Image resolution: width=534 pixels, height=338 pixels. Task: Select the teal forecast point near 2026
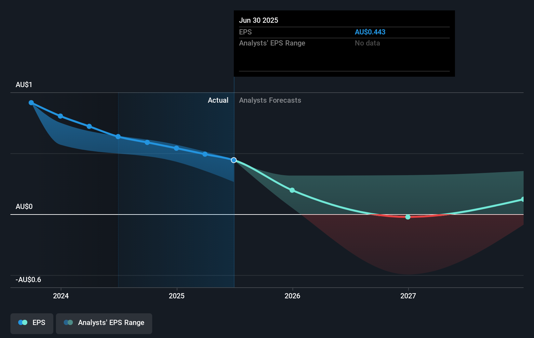coord(292,190)
